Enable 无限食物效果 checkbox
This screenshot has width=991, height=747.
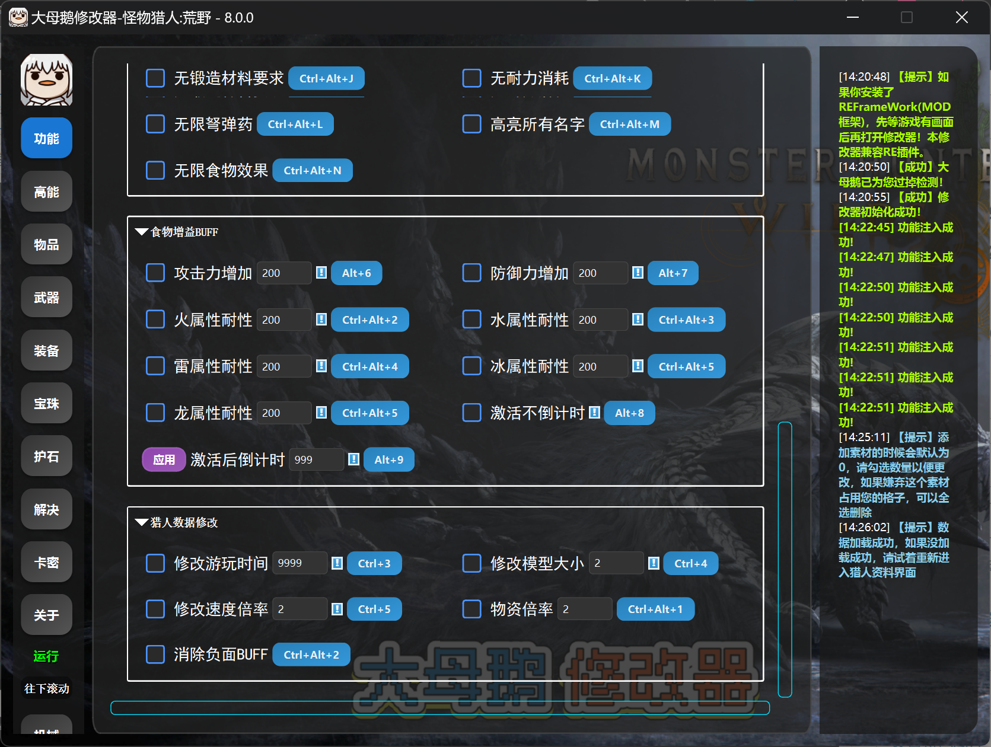[x=155, y=170]
